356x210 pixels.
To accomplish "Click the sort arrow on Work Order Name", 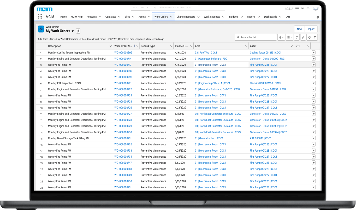I will tap(134, 46).
